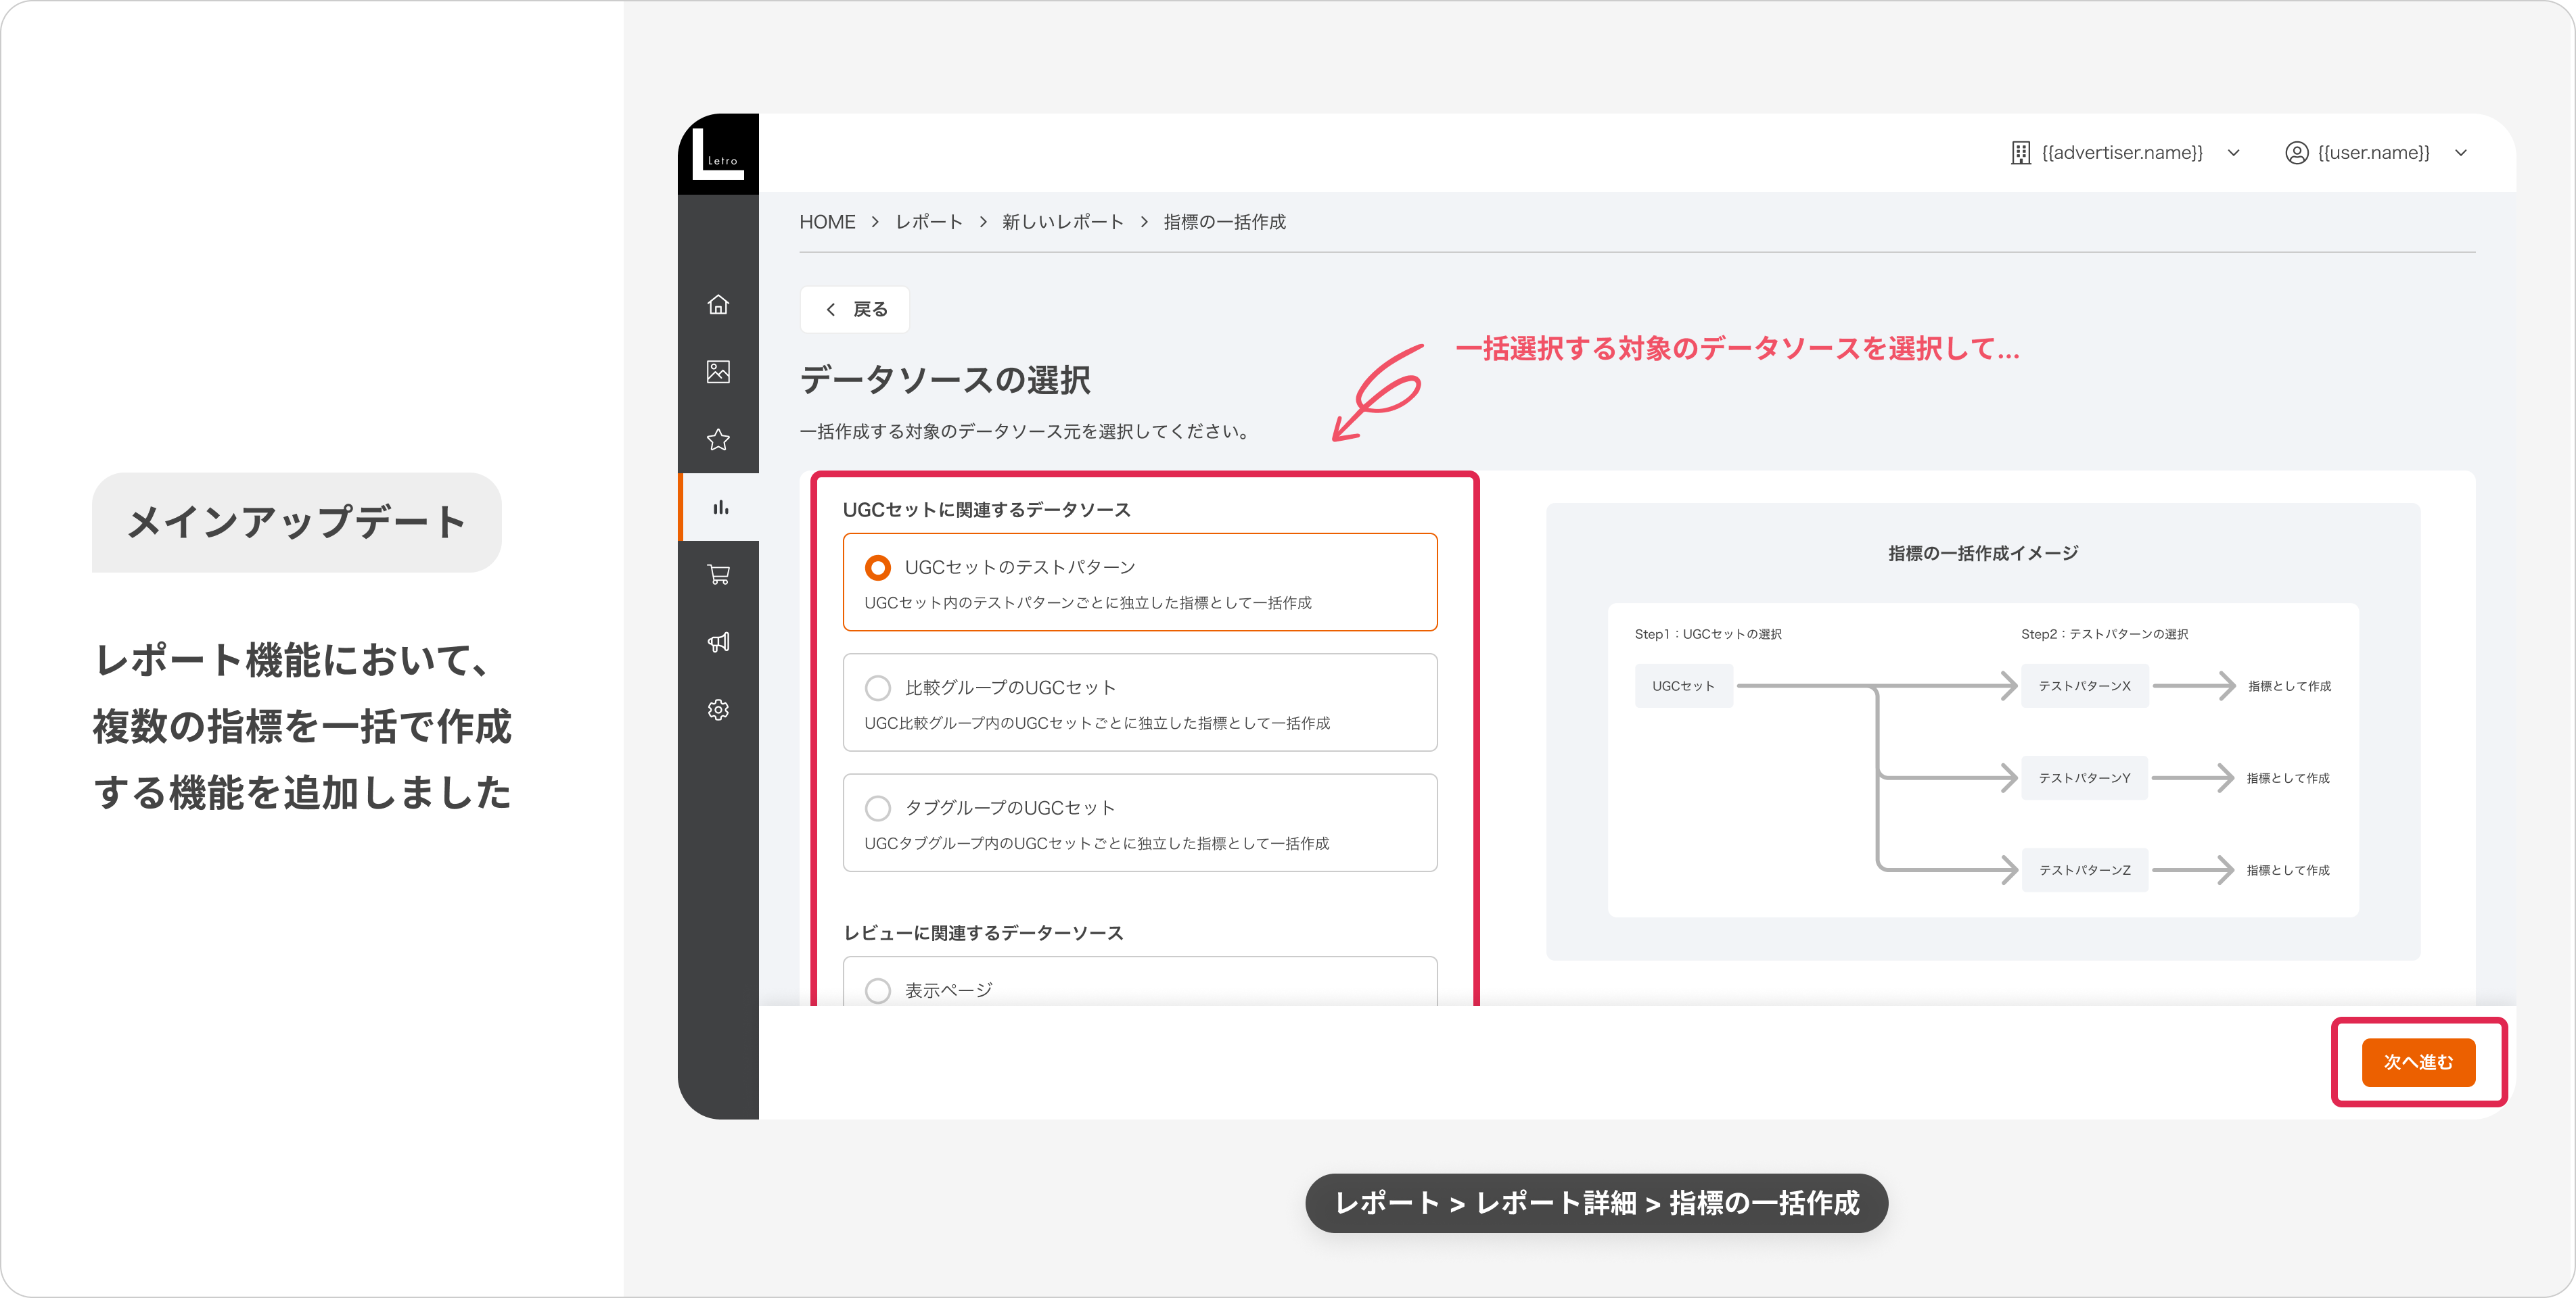Screen dimensions: 2576x1298
Task: Open the user name dropdown menu
Action: (x=2461, y=153)
